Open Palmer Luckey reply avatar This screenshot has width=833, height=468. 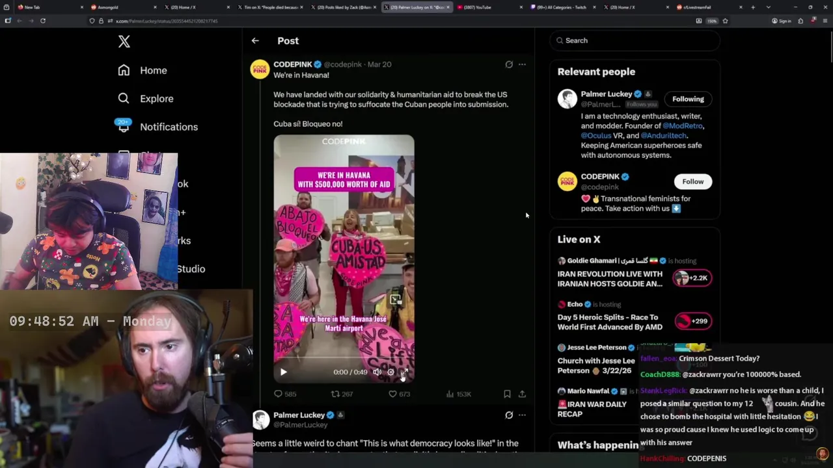tap(260, 420)
